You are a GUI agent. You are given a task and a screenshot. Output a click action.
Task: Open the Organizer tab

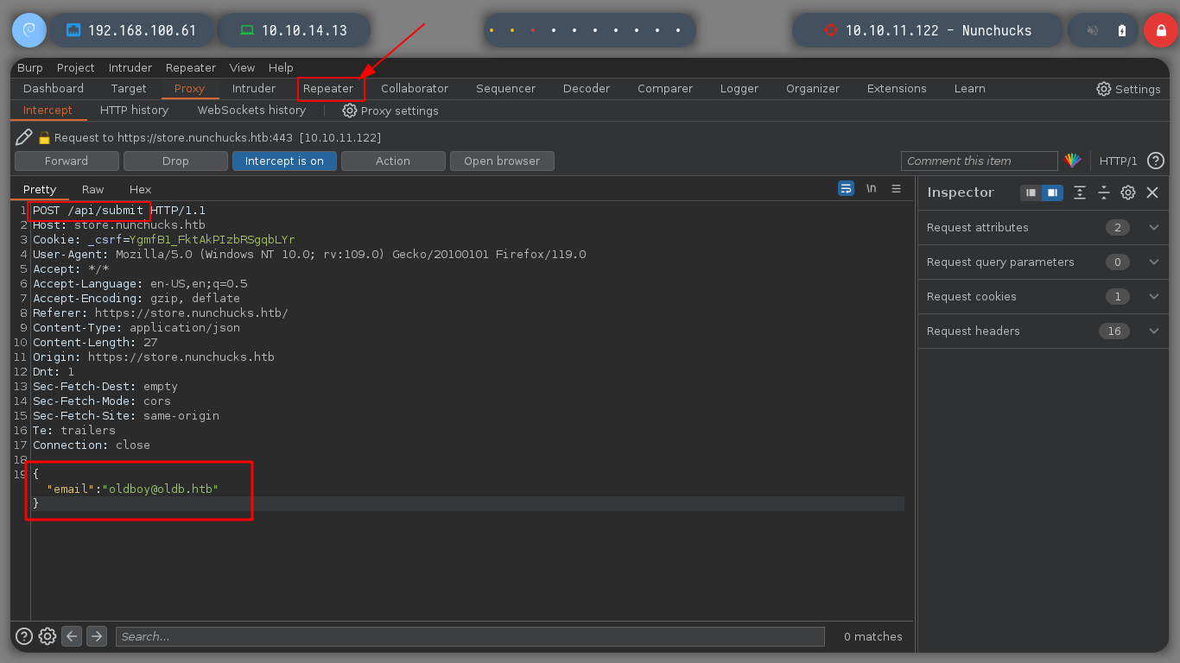(x=813, y=88)
